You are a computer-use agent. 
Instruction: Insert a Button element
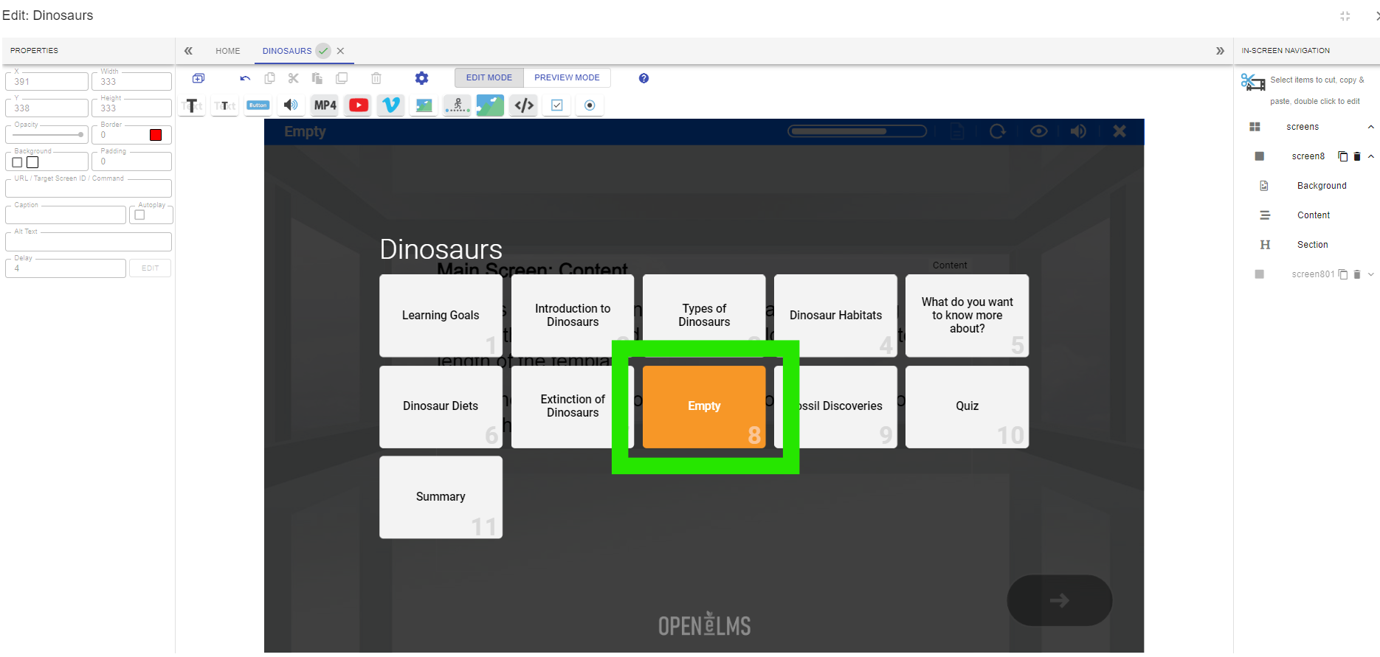point(258,105)
